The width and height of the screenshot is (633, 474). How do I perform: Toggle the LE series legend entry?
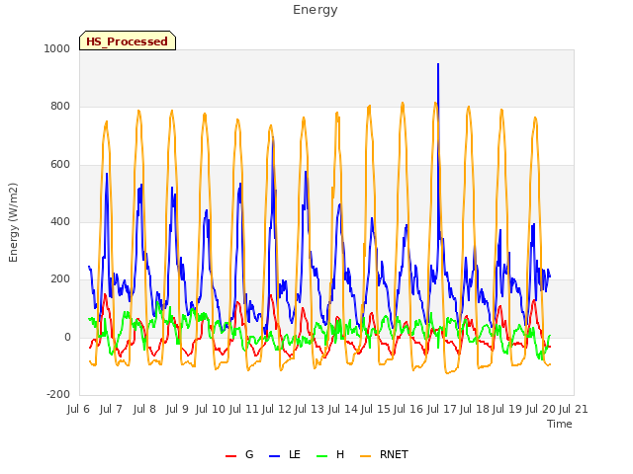pos(285,454)
